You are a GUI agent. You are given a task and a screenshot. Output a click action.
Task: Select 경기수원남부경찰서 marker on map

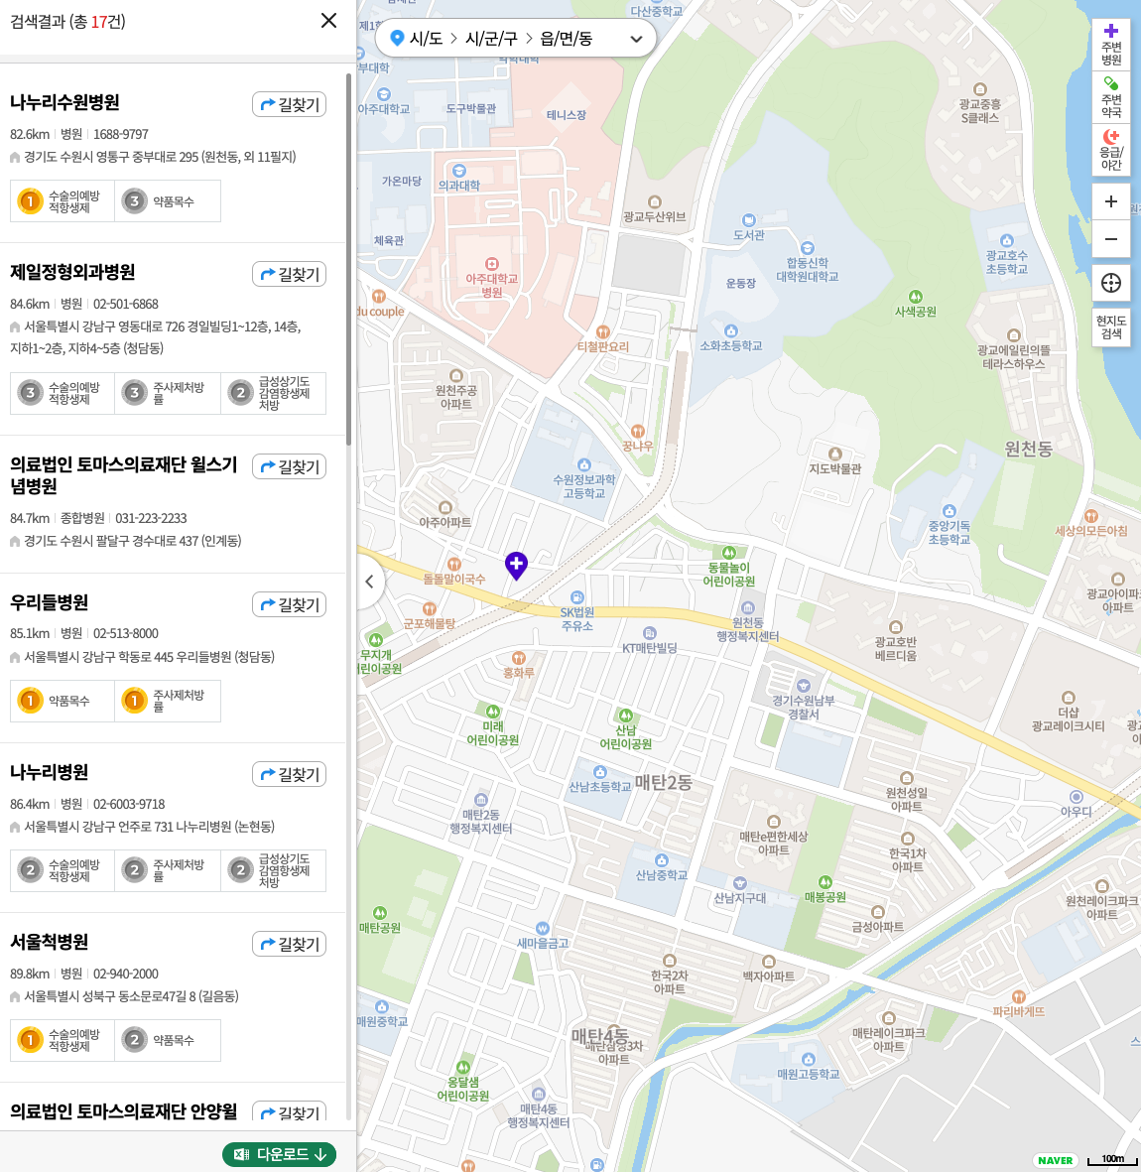(x=804, y=686)
